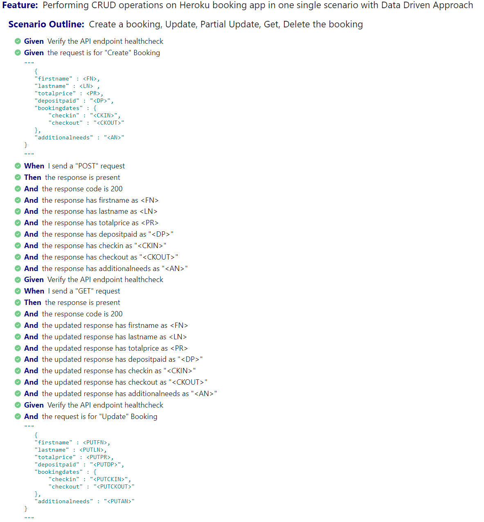
Task: Select the step text 'I send a "GET" request'
Action: pos(84,291)
